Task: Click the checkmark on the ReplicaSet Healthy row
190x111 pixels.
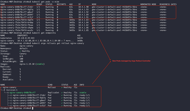Action: click(62, 93)
